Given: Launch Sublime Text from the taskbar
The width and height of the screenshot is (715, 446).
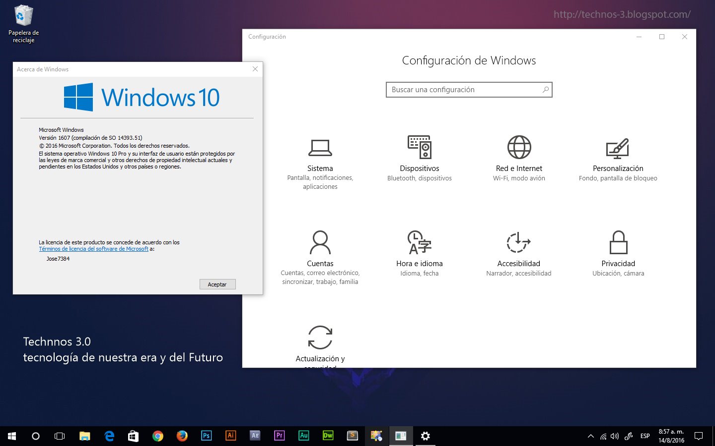Looking at the screenshot, I should click(353, 436).
